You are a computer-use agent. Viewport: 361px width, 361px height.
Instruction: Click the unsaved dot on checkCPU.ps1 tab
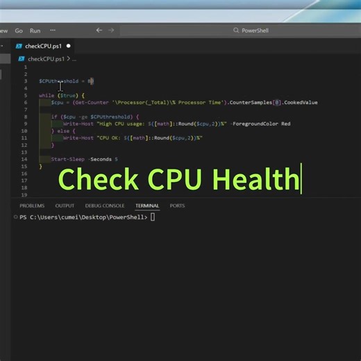point(69,46)
